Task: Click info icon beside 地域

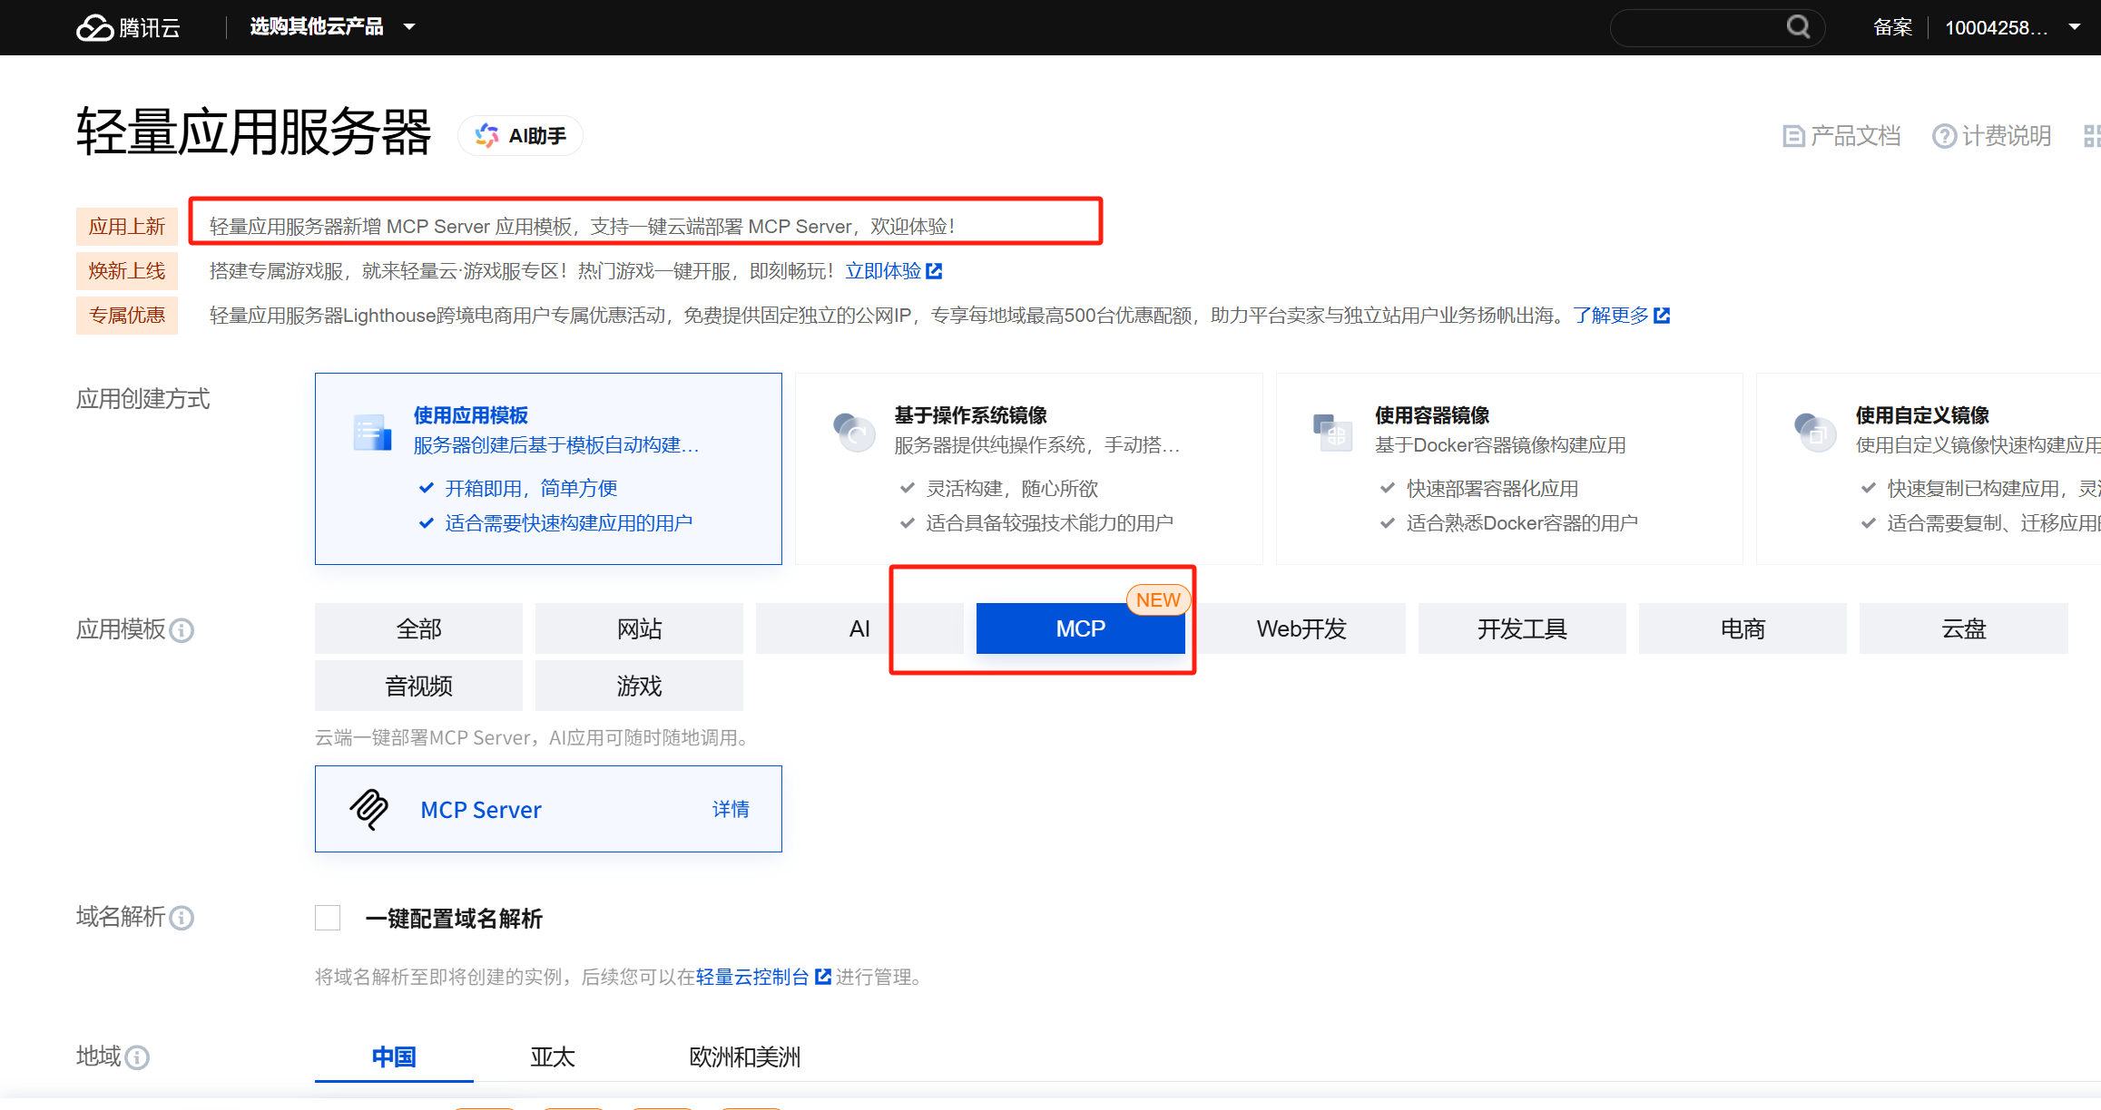Action: click(x=137, y=1058)
